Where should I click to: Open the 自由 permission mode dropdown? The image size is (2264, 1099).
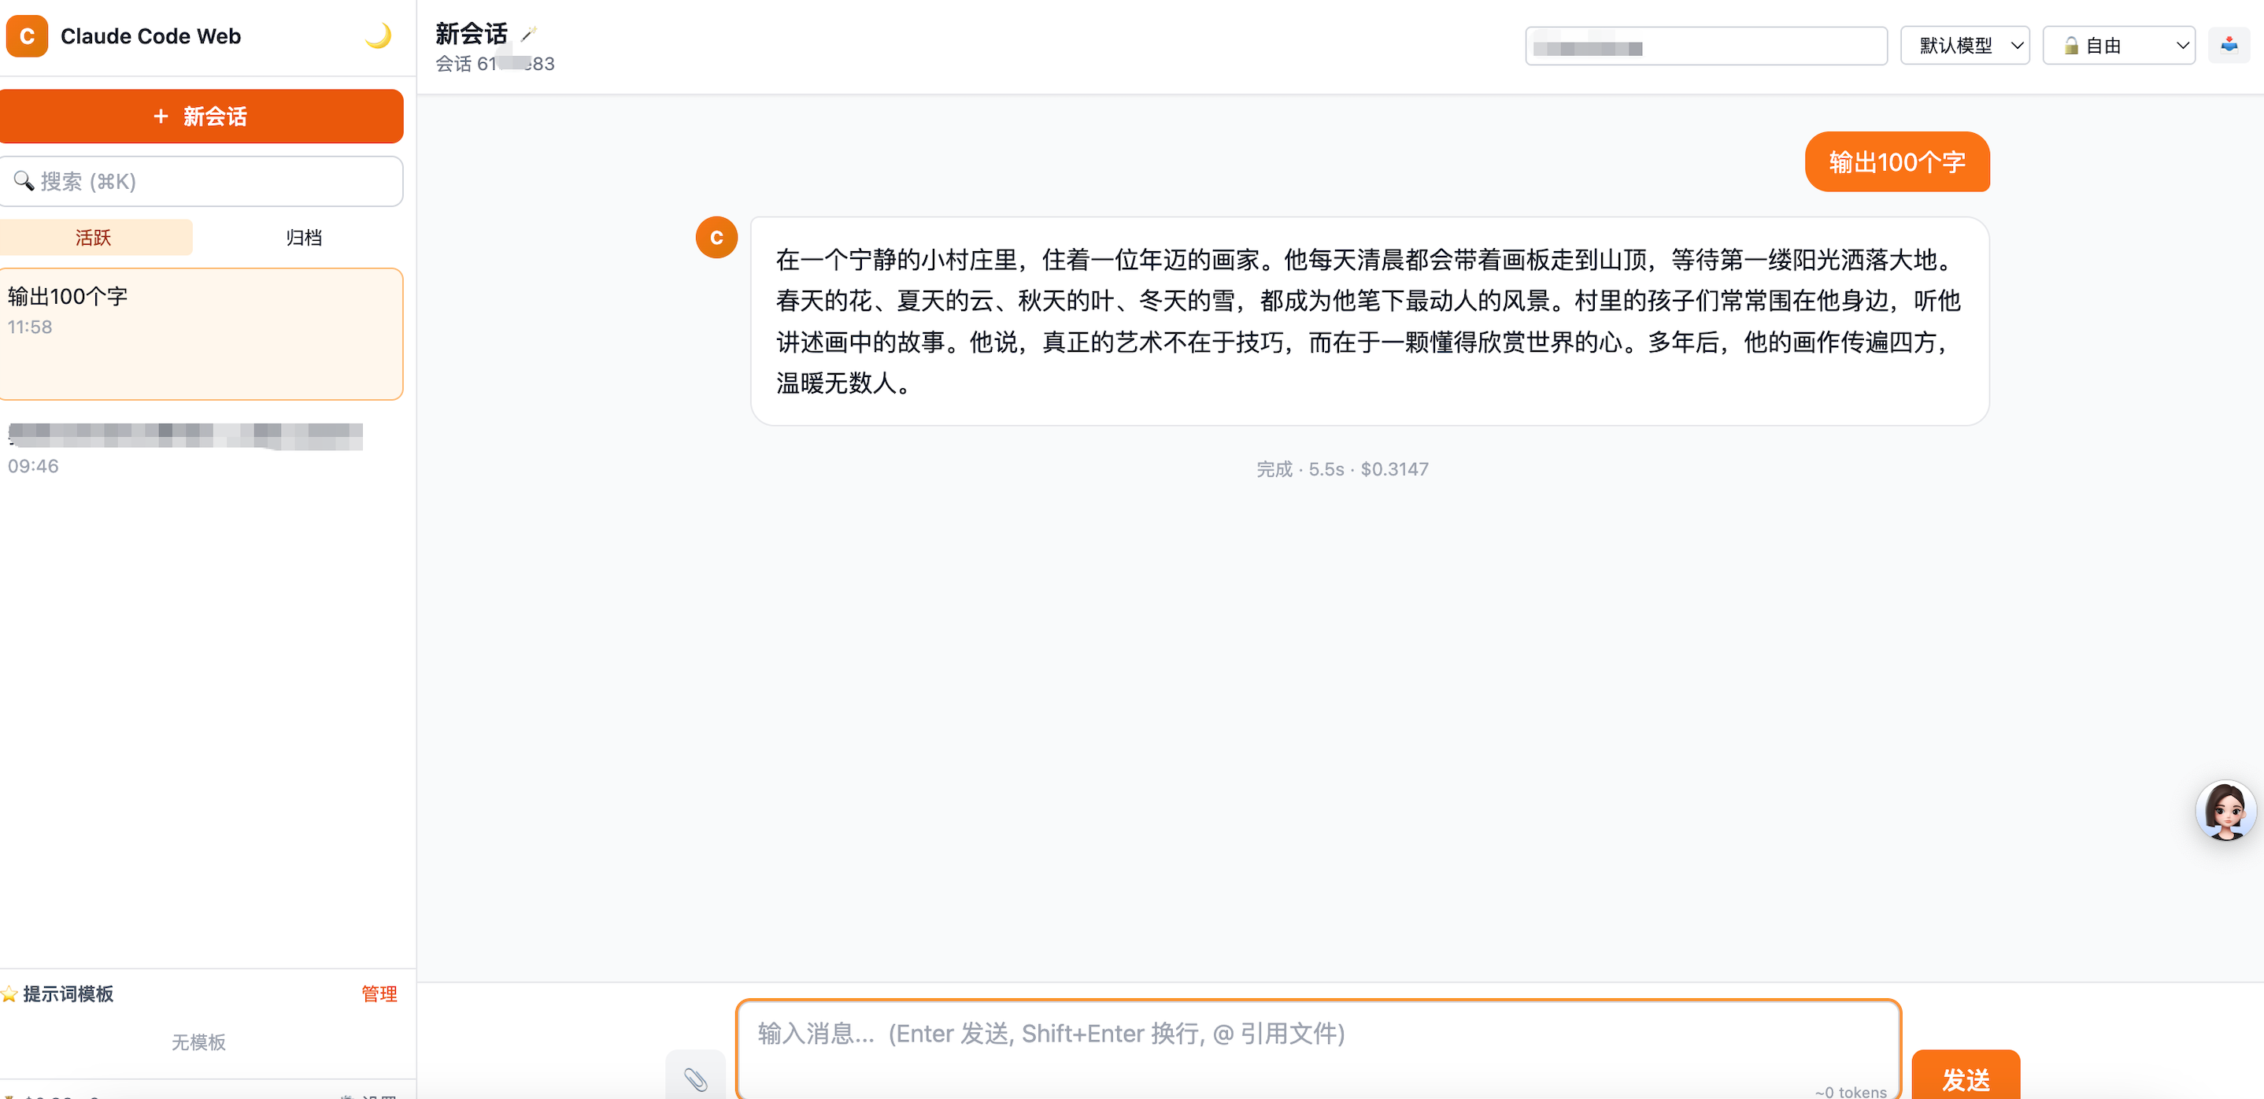[2118, 46]
